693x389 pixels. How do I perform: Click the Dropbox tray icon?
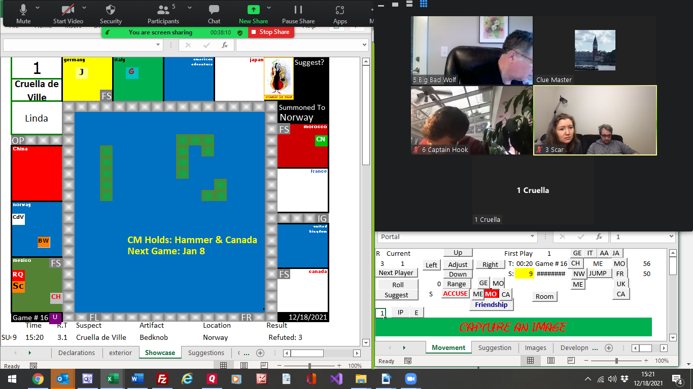[x=624, y=379]
